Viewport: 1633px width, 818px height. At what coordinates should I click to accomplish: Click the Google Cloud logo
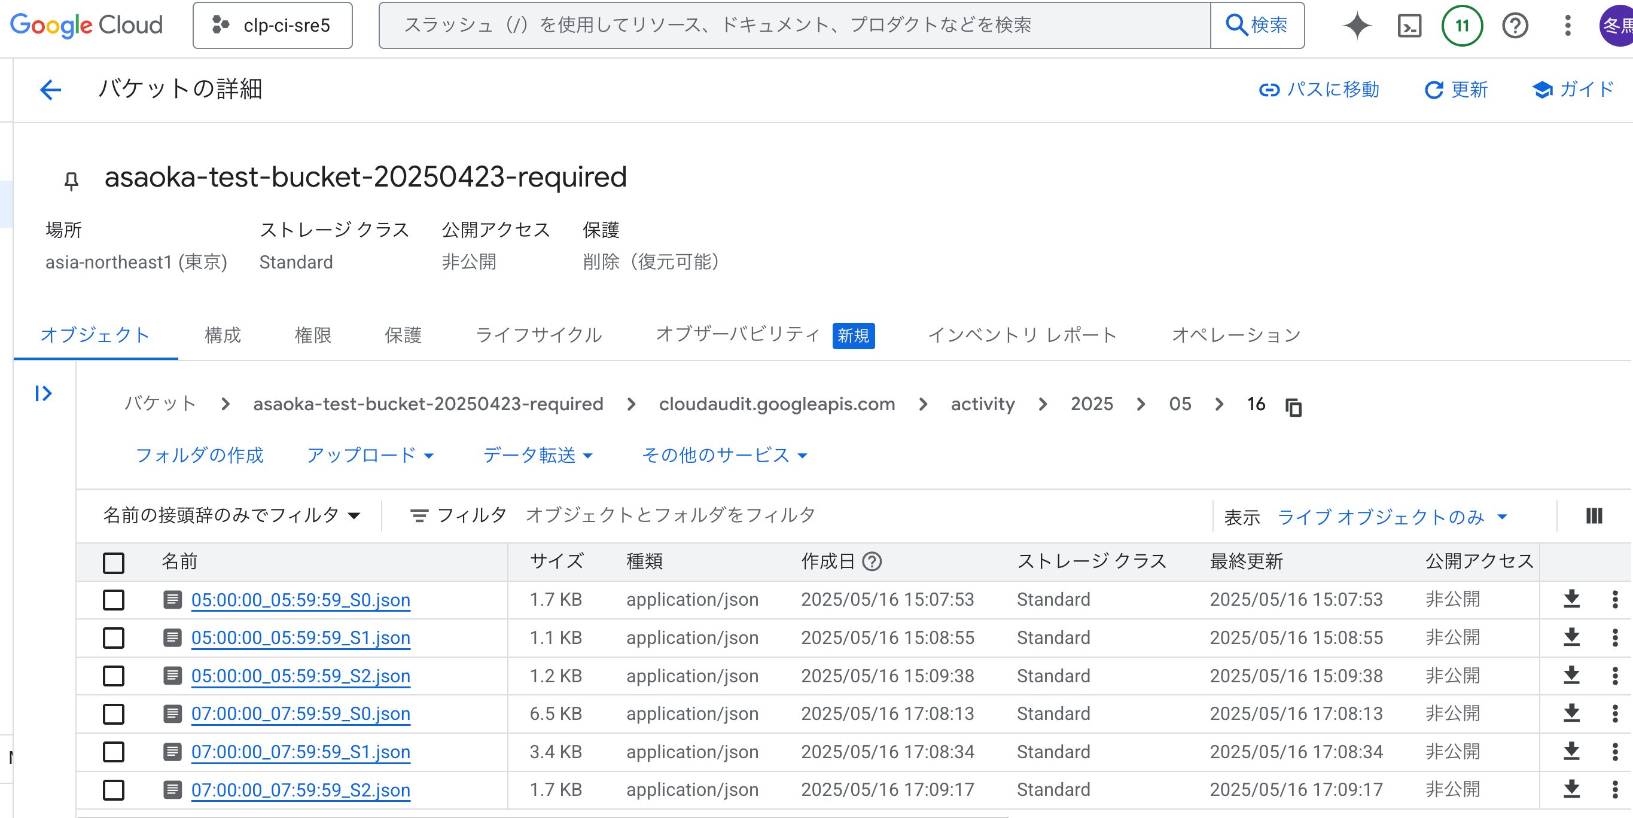point(87,25)
